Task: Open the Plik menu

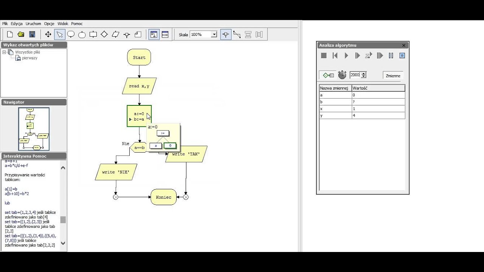Action: tap(5, 23)
